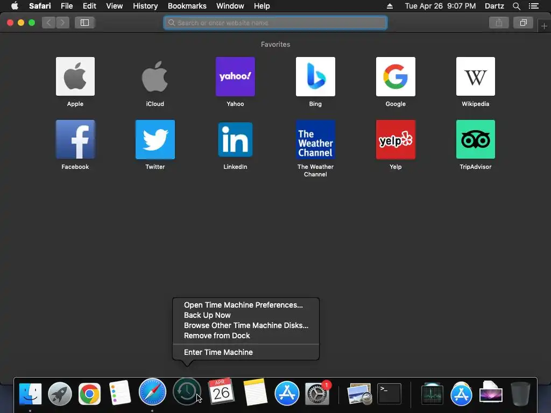Screen dimensions: 551x413
Task: Select Back Up Now
Action: [207, 315]
